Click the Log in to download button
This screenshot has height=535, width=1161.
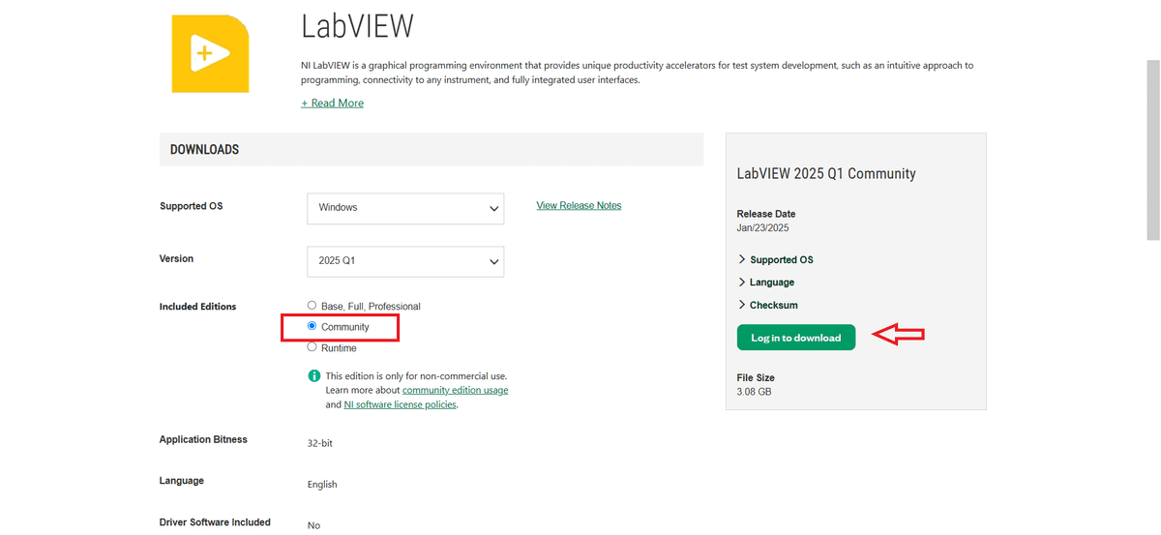tap(795, 338)
